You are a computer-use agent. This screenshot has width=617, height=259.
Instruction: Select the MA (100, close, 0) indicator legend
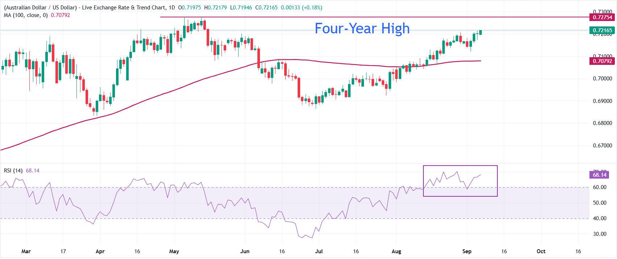coord(37,15)
